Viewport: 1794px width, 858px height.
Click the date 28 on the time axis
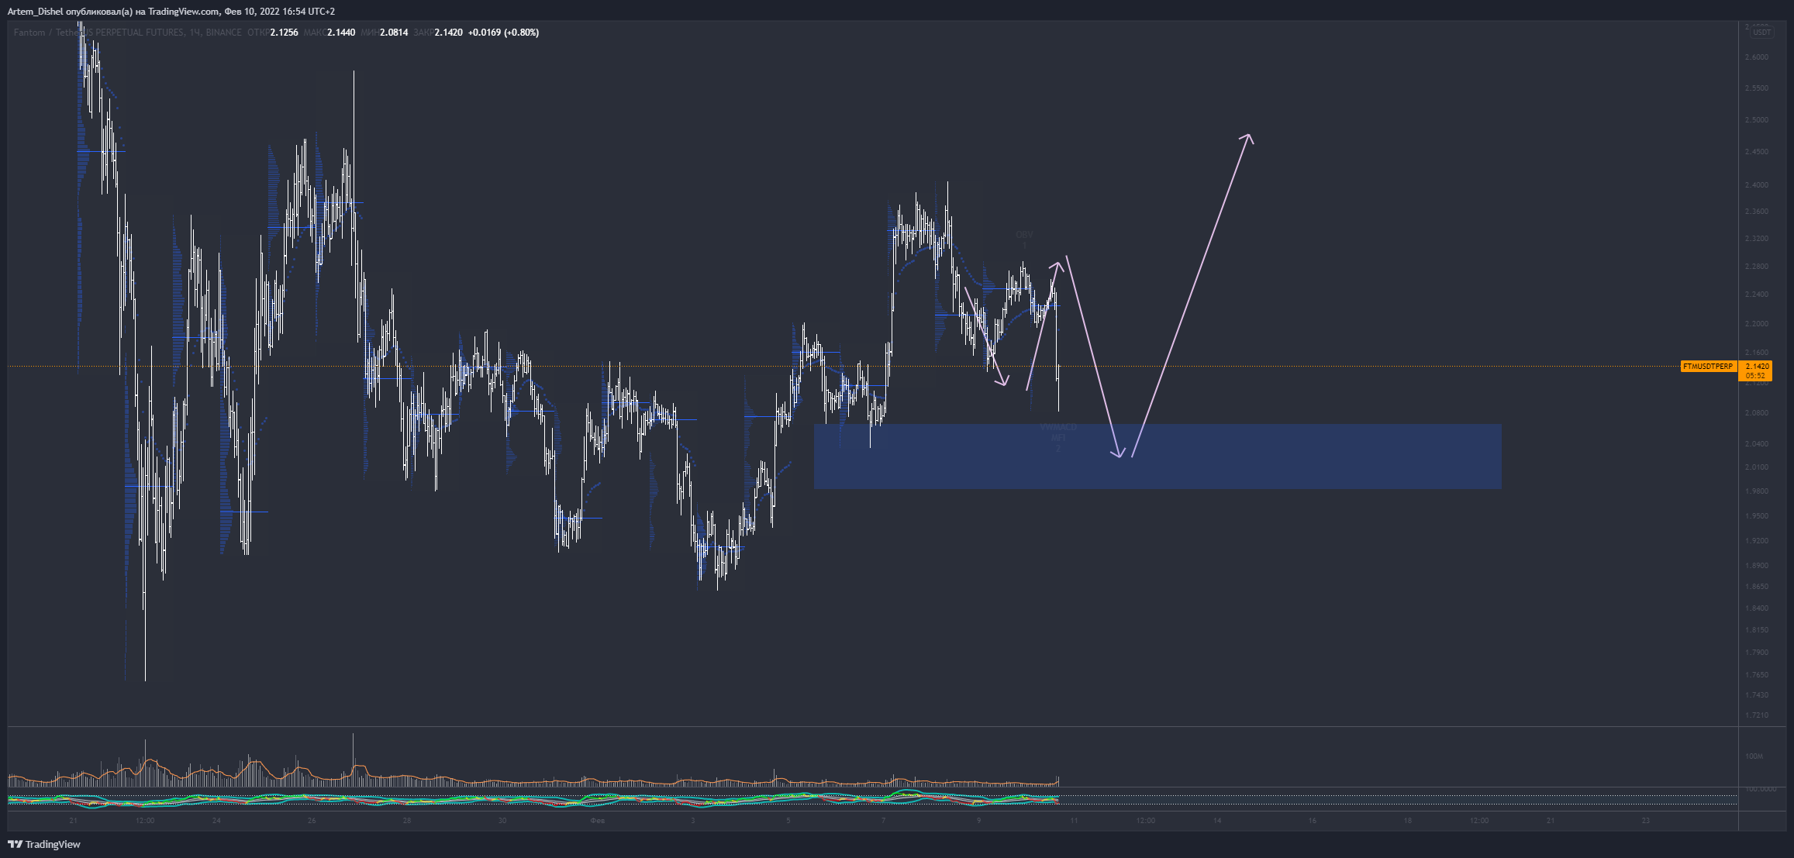tap(407, 821)
